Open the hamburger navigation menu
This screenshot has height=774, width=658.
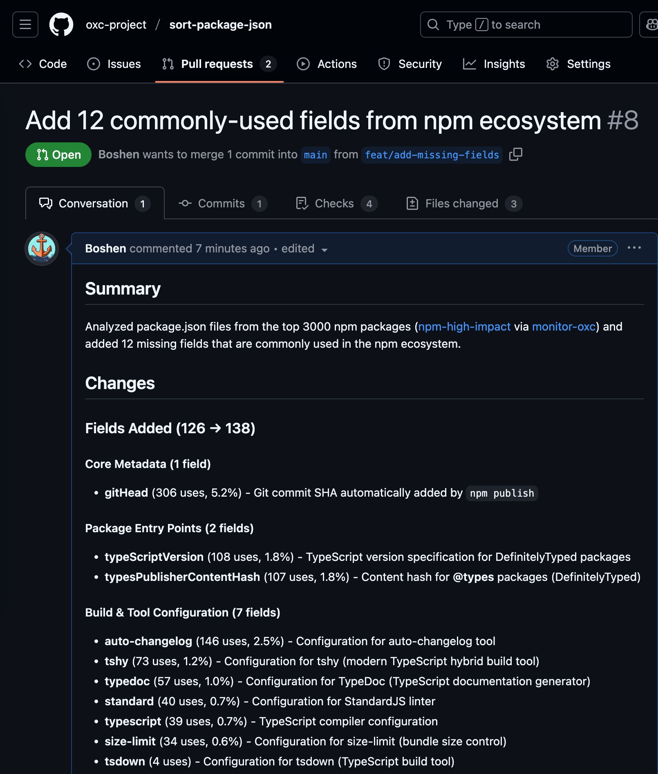click(x=25, y=25)
